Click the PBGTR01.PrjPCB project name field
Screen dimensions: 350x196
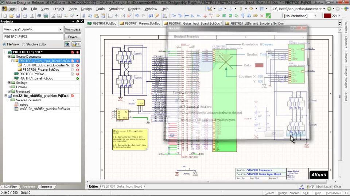point(33,37)
